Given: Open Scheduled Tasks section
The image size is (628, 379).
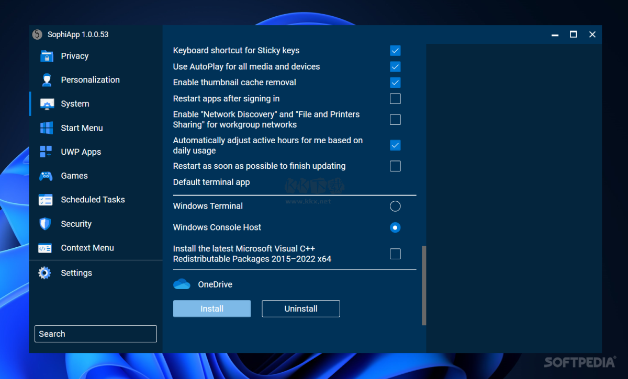Looking at the screenshot, I should (93, 200).
